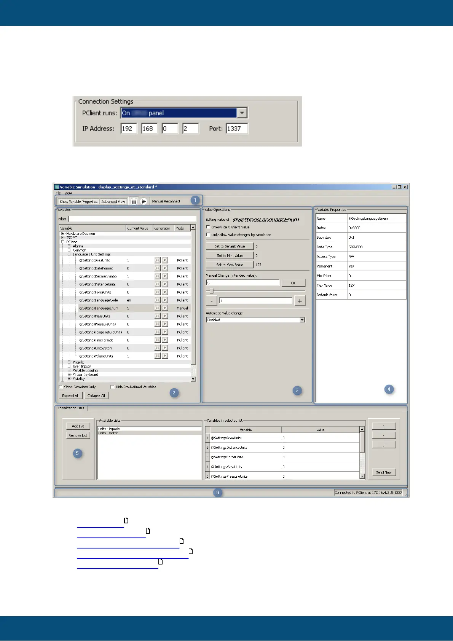453x641 pixels.
Task: Collapse the Language / Unit Settings node
Action: [69, 254]
